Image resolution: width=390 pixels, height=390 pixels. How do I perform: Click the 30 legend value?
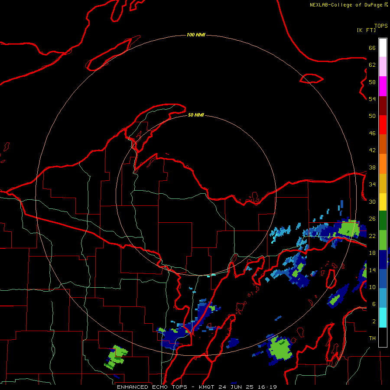coord(372,201)
